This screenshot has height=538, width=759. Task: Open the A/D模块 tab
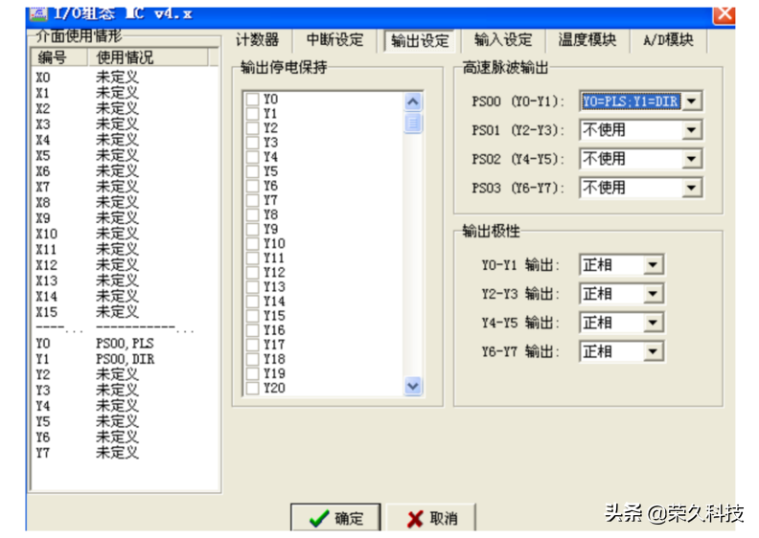coord(668,40)
